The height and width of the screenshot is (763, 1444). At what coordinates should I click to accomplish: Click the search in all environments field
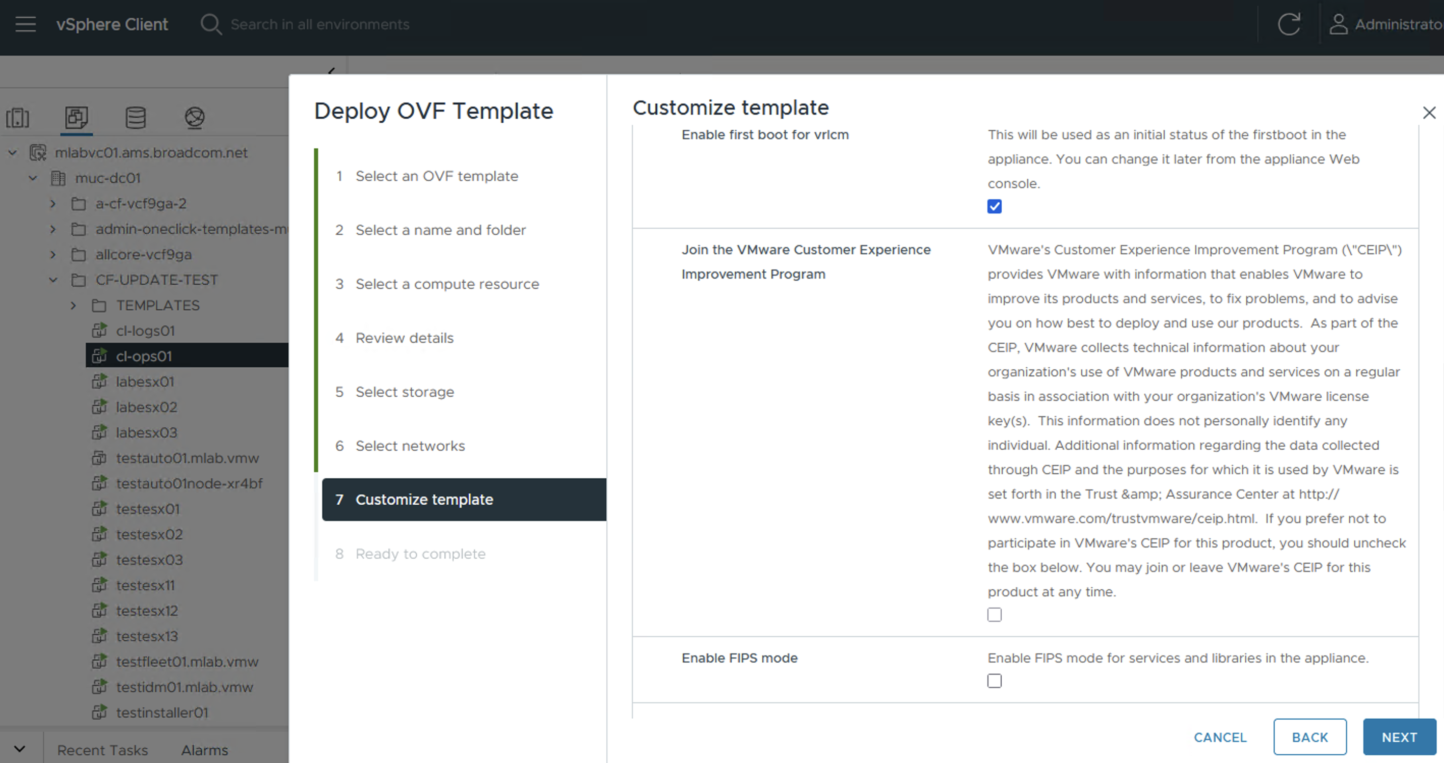(320, 24)
